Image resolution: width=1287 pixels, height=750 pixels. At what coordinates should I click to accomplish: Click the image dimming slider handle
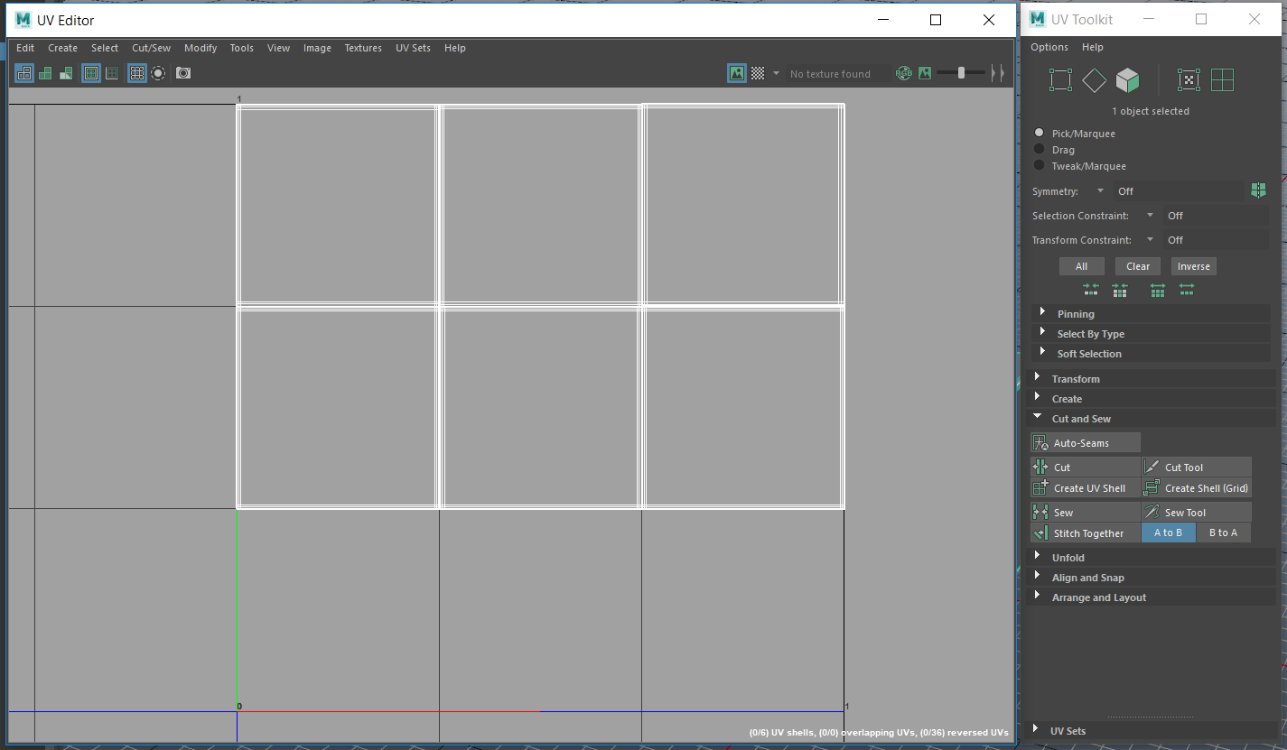[x=961, y=73]
